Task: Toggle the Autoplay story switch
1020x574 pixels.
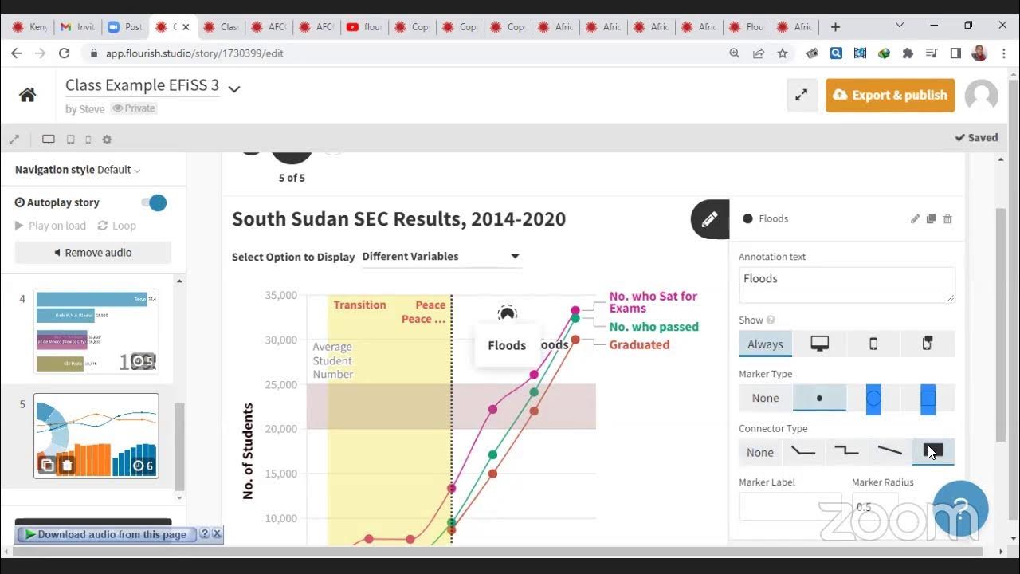Action: point(155,202)
